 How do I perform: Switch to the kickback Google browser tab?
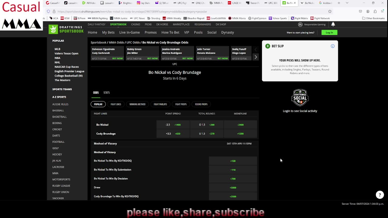point(325,3)
